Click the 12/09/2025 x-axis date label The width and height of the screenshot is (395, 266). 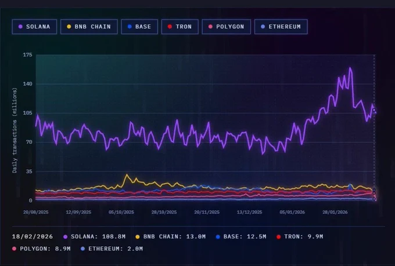pyautogui.click(x=78, y=212)
